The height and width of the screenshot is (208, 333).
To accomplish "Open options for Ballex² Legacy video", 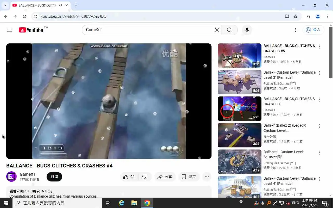I will point(319,126).
